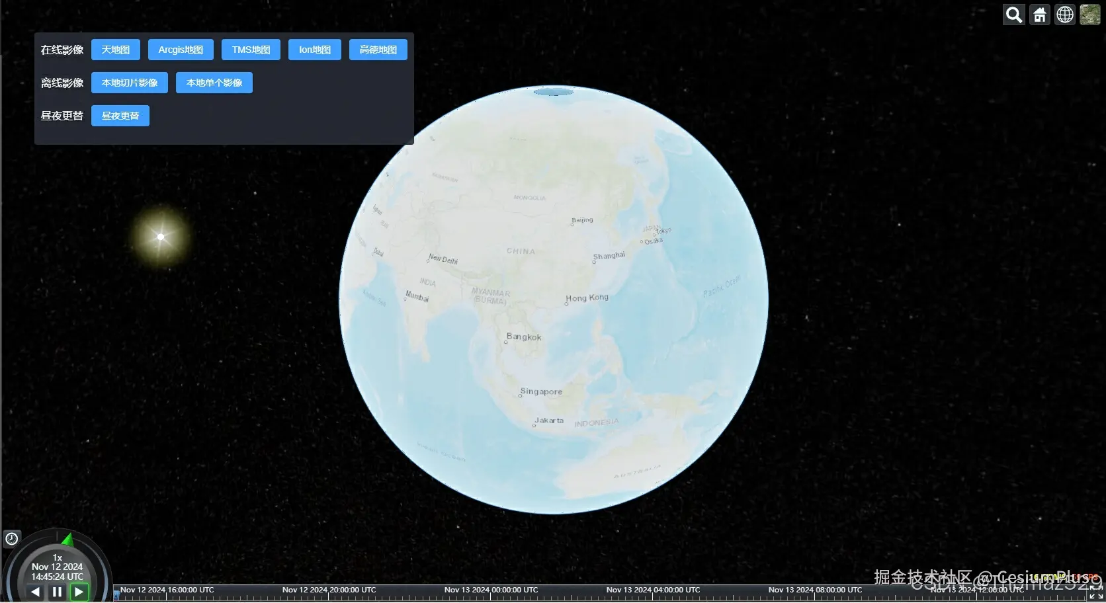Load the Ion地图 imagery layer
Viewport: 1106px width, 603px height.
(315, 50)
